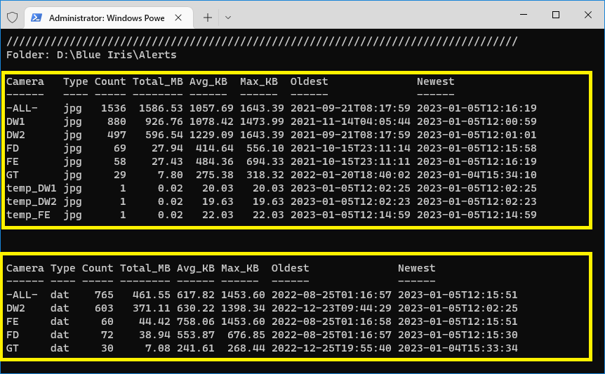Open the new tab profile dropdown arrow
The image size is (605, 374).
[228, 18]
